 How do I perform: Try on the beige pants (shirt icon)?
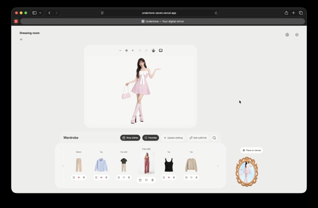(x=74, y=178)
